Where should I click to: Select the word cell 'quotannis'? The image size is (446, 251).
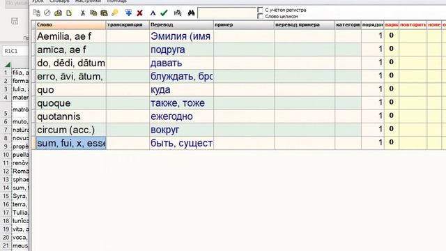pos(71,116)
